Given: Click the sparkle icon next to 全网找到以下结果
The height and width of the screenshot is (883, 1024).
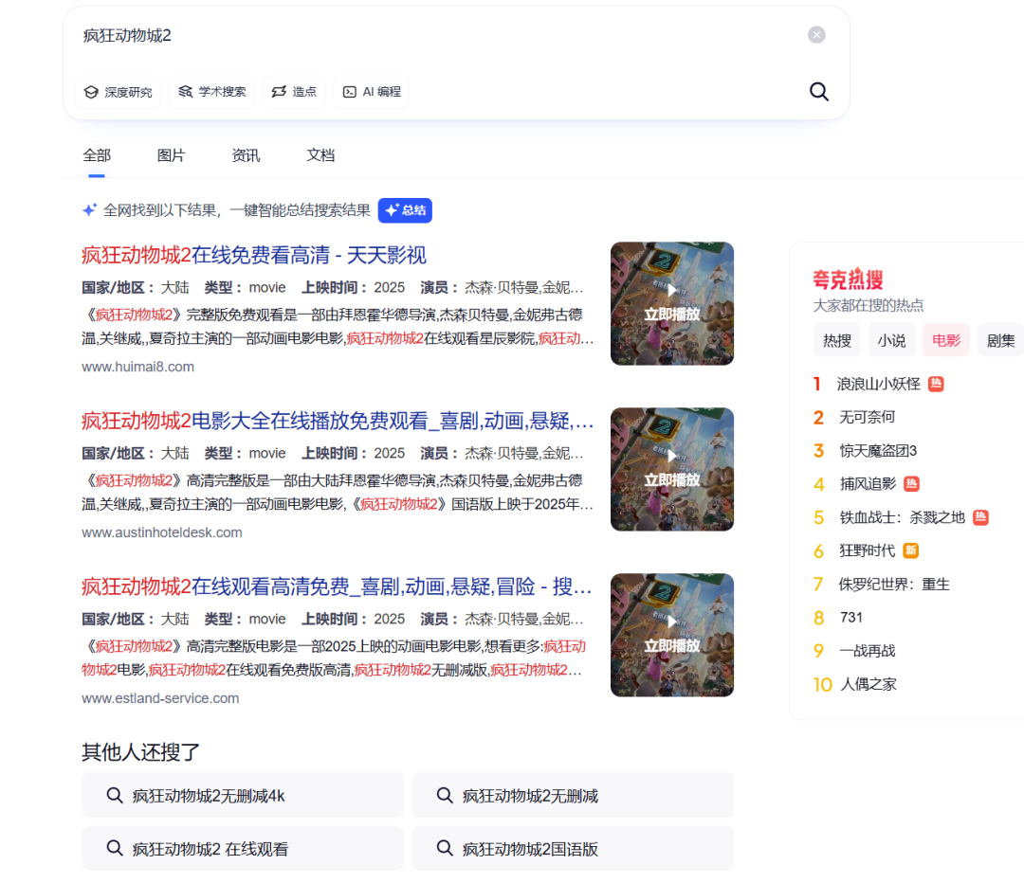Looking at the screenshot, I should point(89,210).
